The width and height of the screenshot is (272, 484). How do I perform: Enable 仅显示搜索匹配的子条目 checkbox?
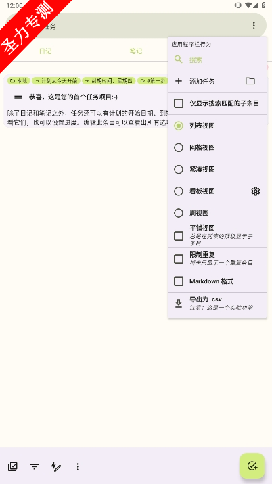(x=179, y=103)
